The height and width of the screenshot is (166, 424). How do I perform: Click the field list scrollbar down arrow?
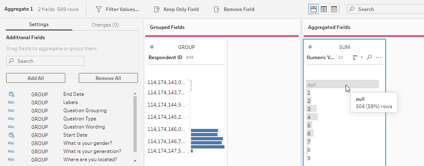click(135, 161)
